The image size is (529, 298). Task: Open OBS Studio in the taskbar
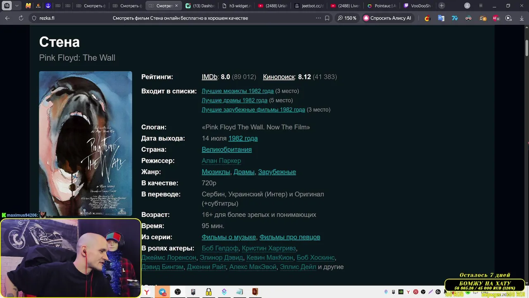point(178,292)
